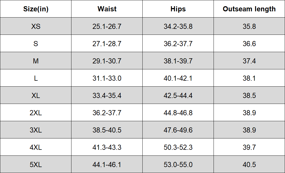Click the 5XL size cell
This screenshot has height=173, width=285.
(x=36, y=164)
